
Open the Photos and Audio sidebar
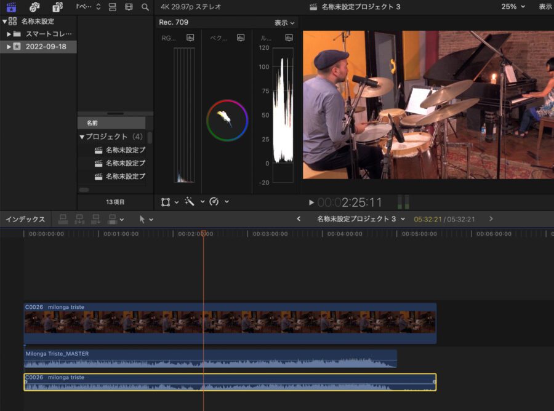[x=34, y=7]
